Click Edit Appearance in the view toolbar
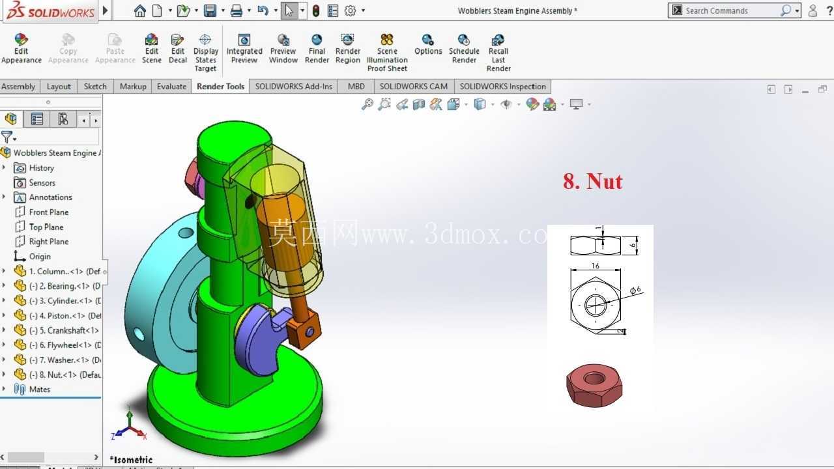This screenshot has width=834, height=469. tap(532, 104)
